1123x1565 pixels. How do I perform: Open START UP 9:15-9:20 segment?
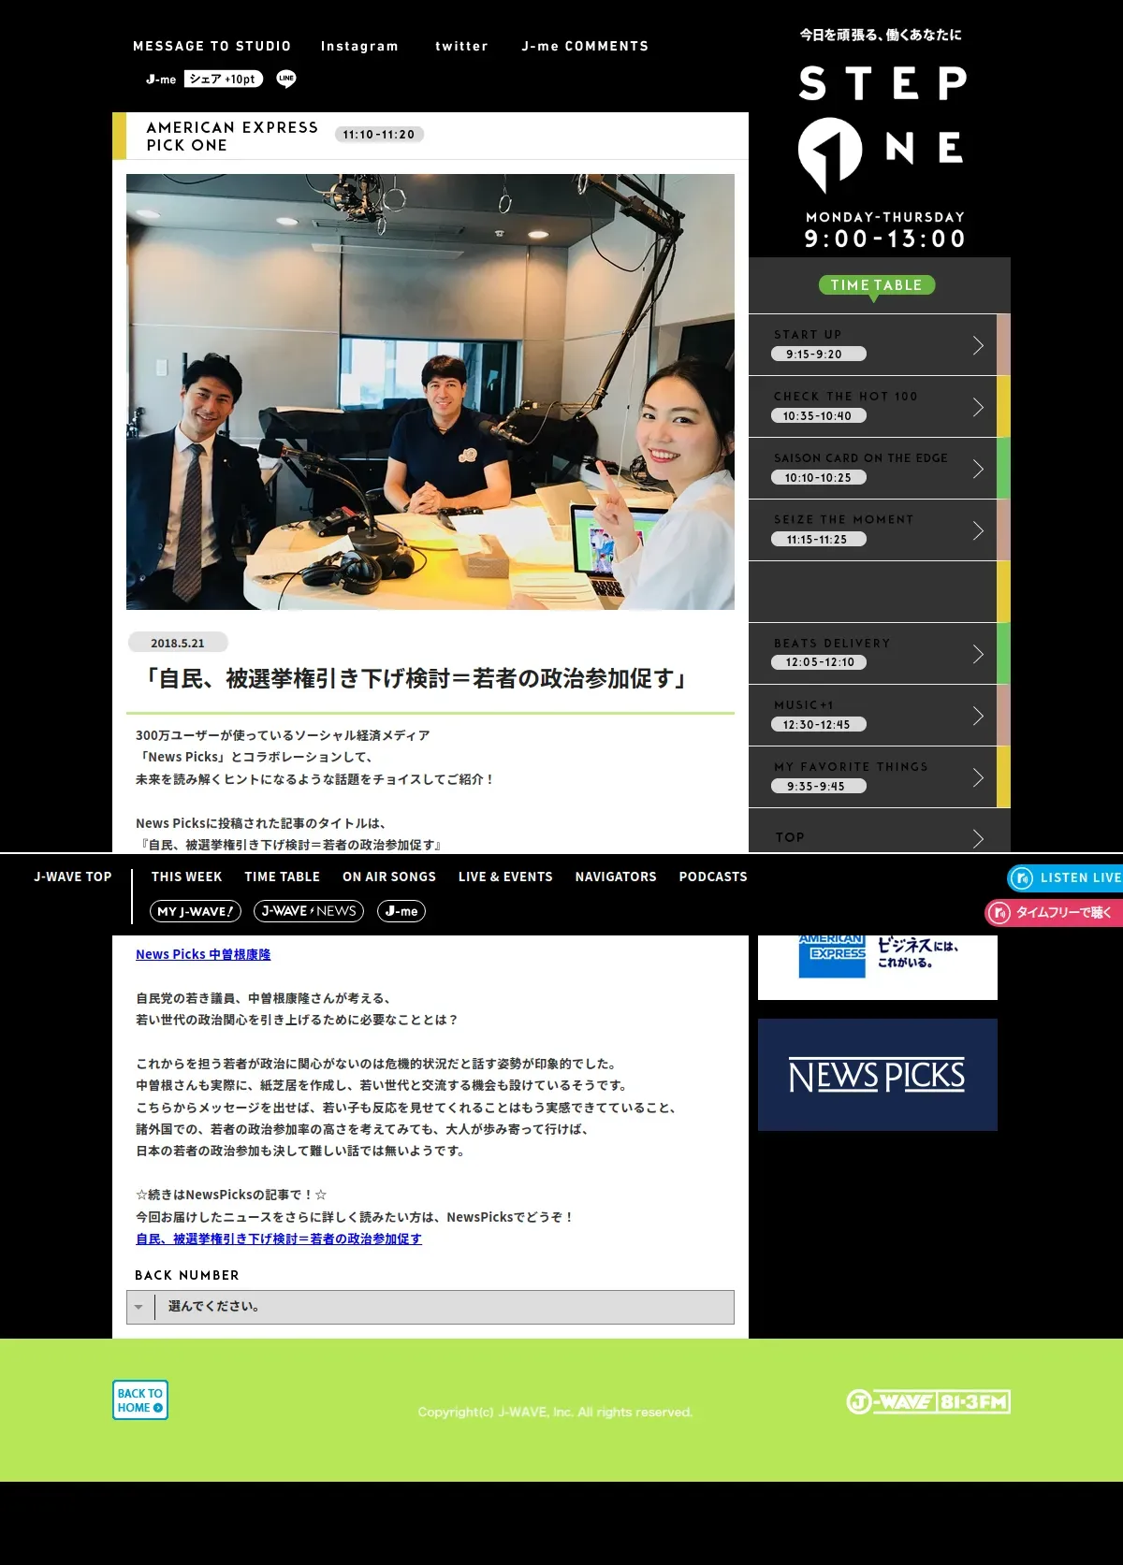coord(872,345)
